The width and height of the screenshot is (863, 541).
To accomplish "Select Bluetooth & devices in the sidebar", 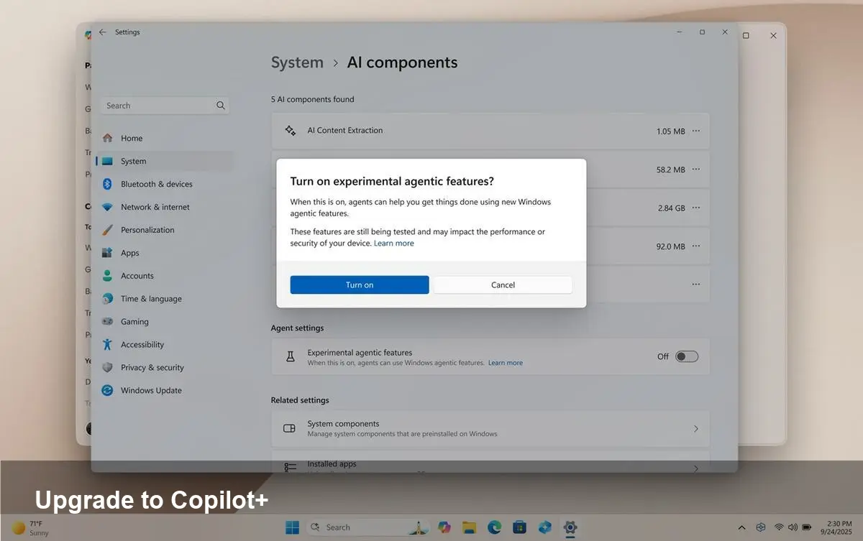I will click(156, 184).
